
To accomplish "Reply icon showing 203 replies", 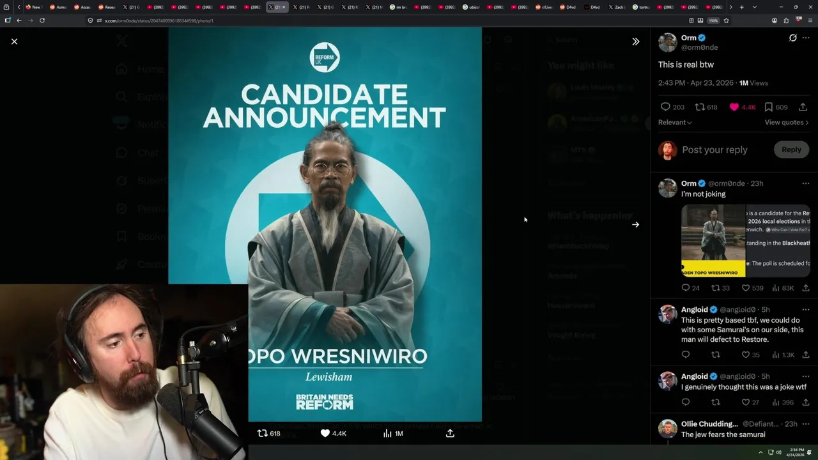I will tap(672, 107).
